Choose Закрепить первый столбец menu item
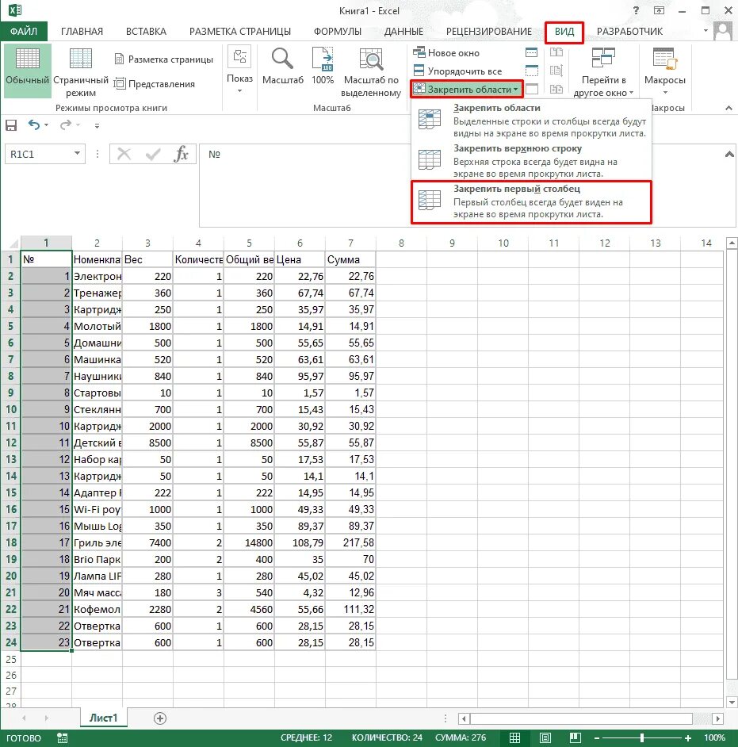738x747 pixels. pyautogui.click(x=531, y=201)
